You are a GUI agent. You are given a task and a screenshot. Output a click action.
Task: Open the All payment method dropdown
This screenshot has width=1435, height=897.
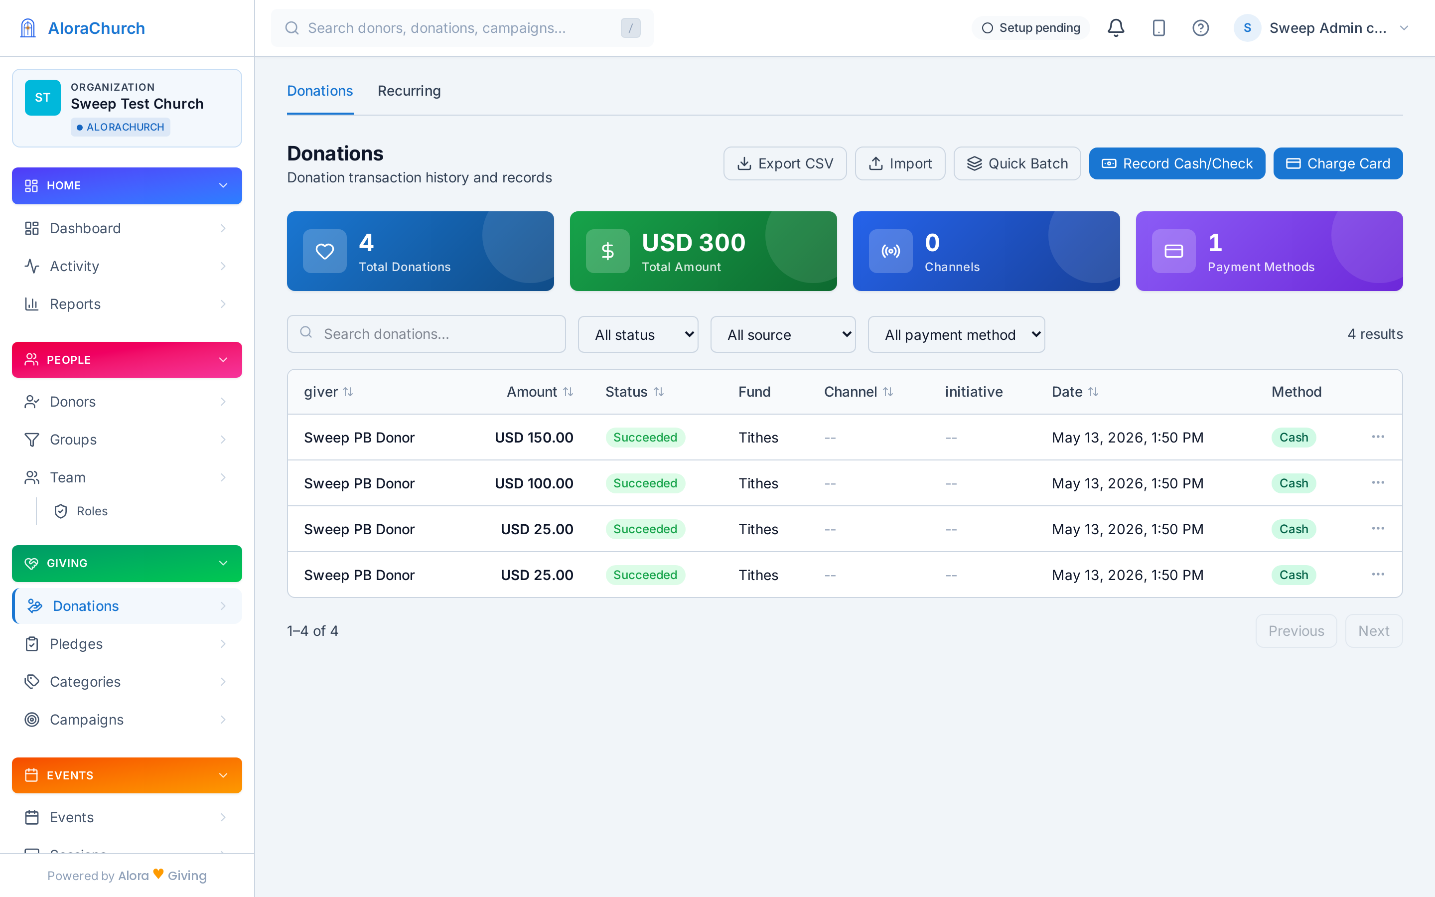pos(957,334)
